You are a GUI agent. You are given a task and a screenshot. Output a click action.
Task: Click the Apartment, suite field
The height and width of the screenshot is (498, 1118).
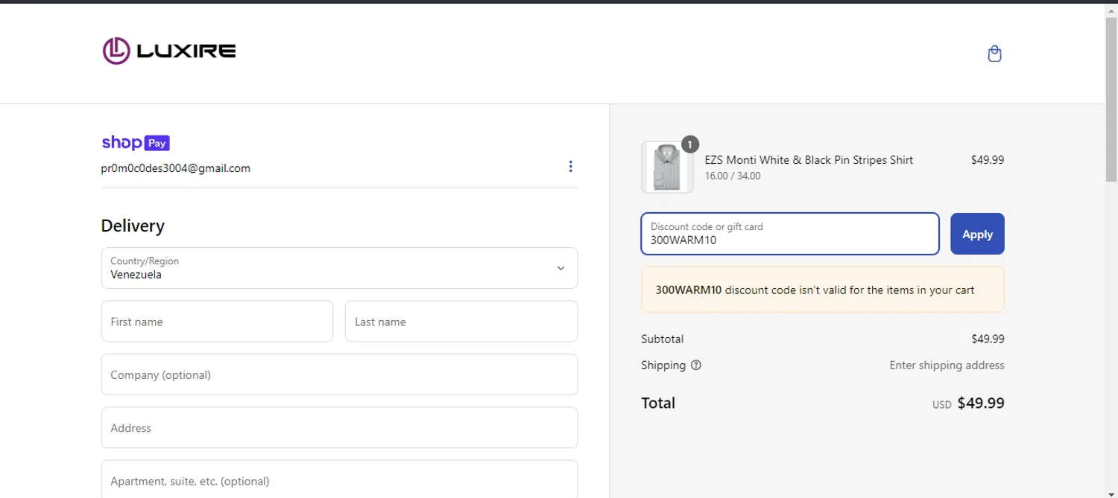339,479
